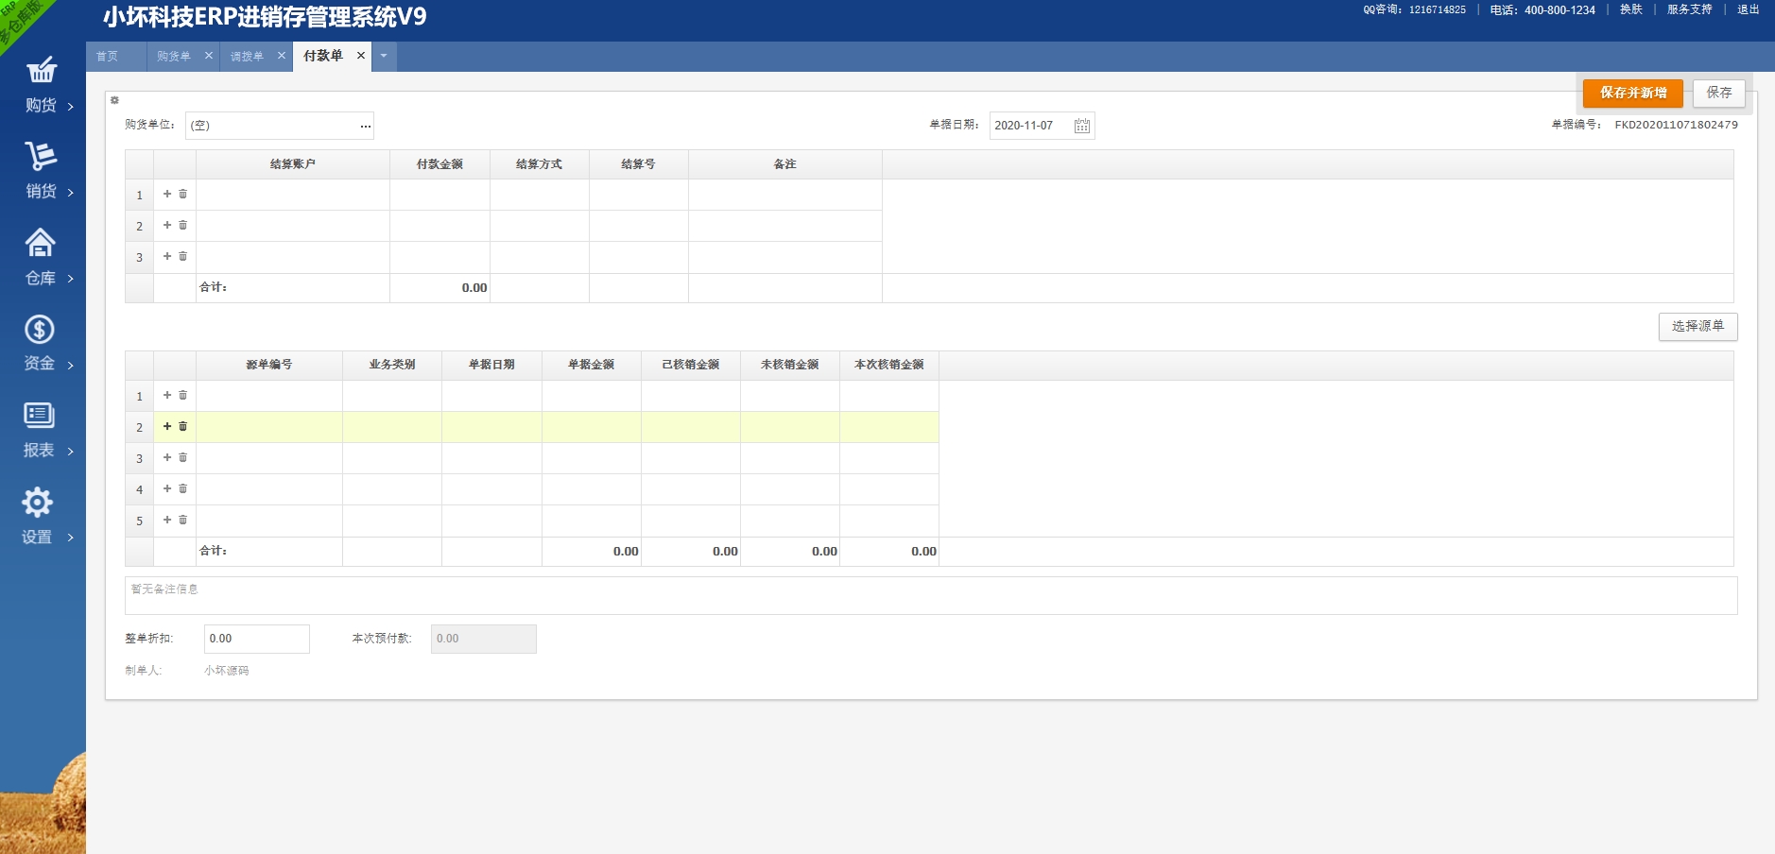The height and width of the screenshot is (854, 1775).
Task: Click the 业务类别 column header
Action: (x=392, y=365)
